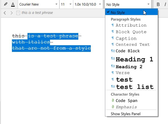Navigate forward with right chevron arrow
Screen dimensions: 168x124
pyautogui.click(x=12, y=13)
